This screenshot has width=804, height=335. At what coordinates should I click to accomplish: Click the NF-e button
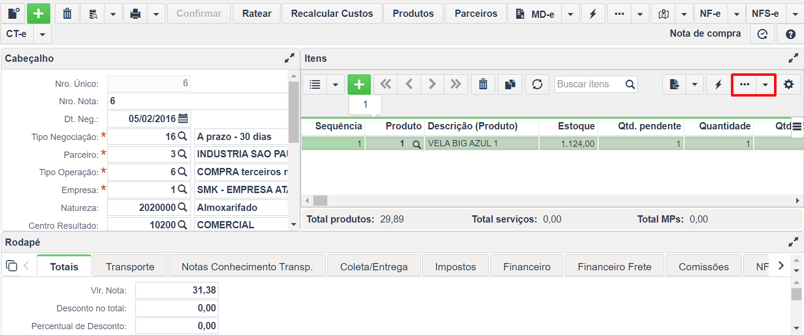point(710,14)
